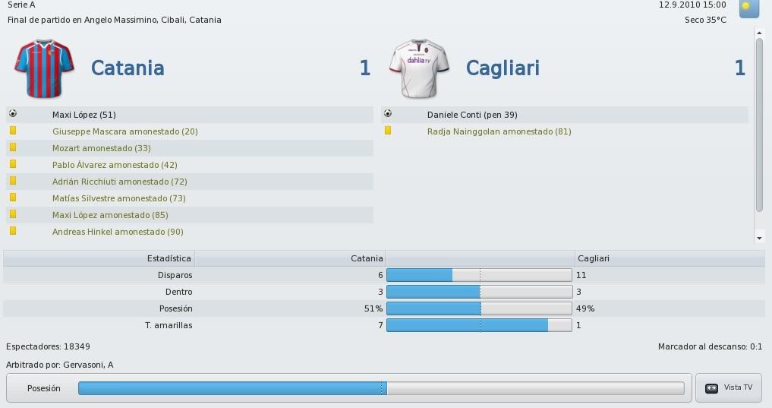Open the Cagliari team name link
Viewport: 772px width, 408px height.
pos(503,68)
